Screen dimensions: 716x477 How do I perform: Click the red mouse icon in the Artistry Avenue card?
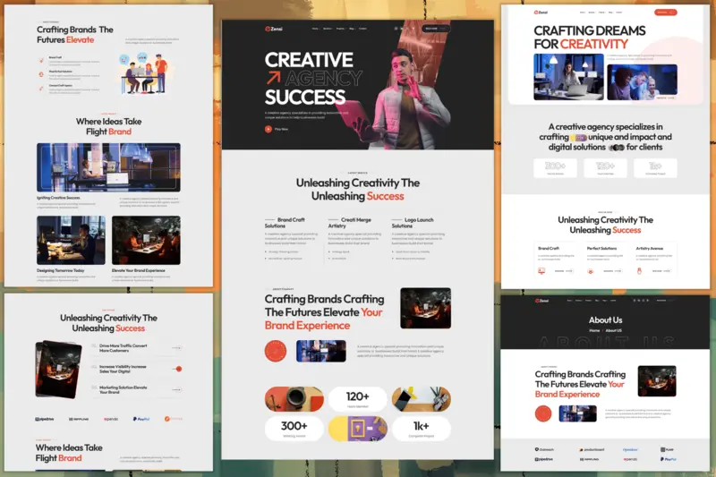(x=639, y=271)
